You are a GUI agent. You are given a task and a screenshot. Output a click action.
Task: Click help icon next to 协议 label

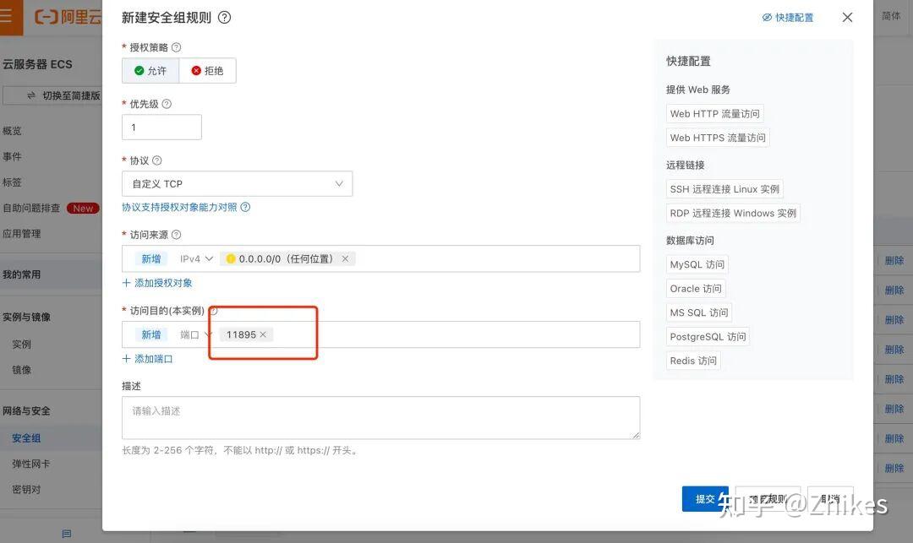click(x=156, y=160)
